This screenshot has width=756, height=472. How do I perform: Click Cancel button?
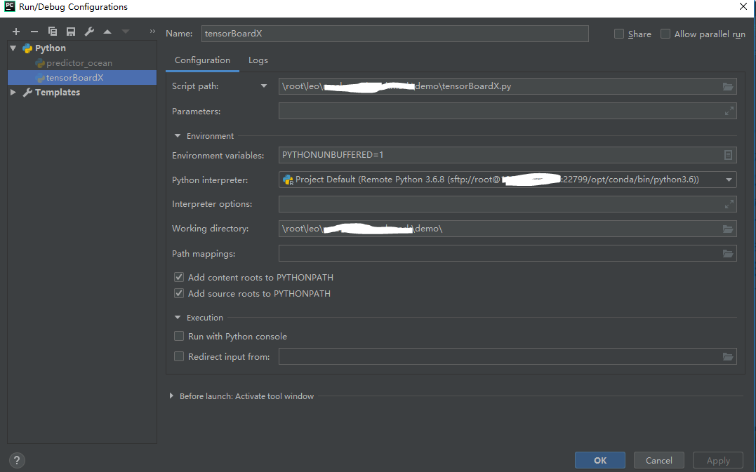point(659,461)
